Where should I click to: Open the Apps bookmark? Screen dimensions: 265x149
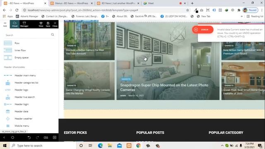pos(8,17)
